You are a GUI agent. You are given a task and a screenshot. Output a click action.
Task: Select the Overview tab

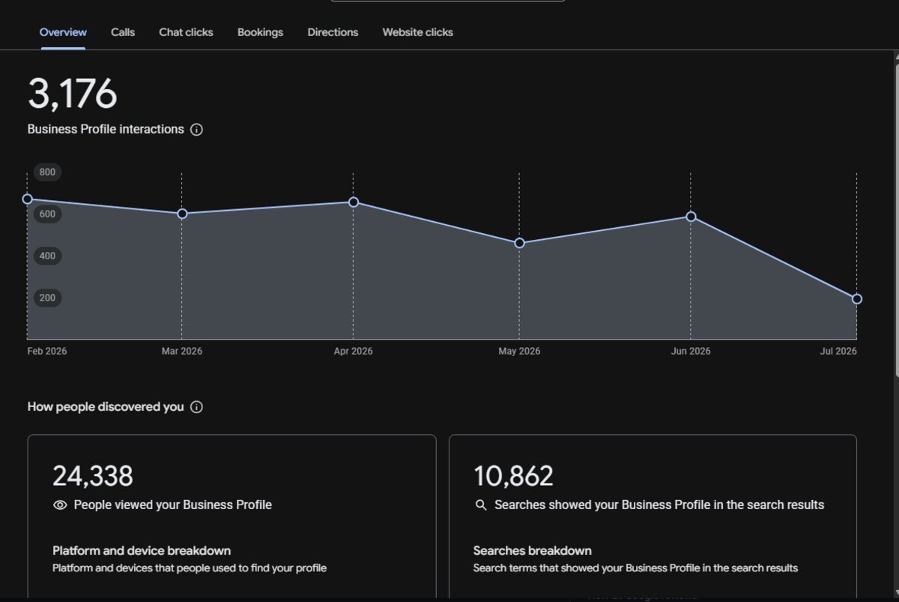pos(63,32)
